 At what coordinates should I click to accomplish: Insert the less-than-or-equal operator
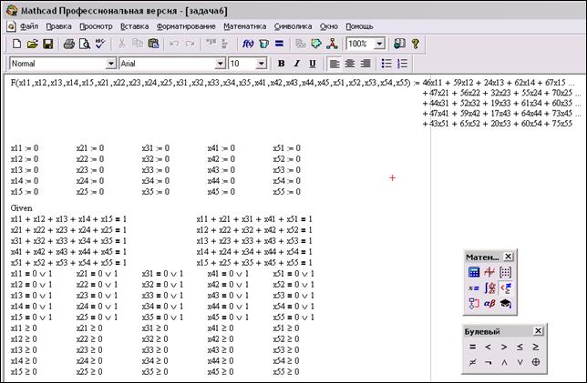click(520, 347)
